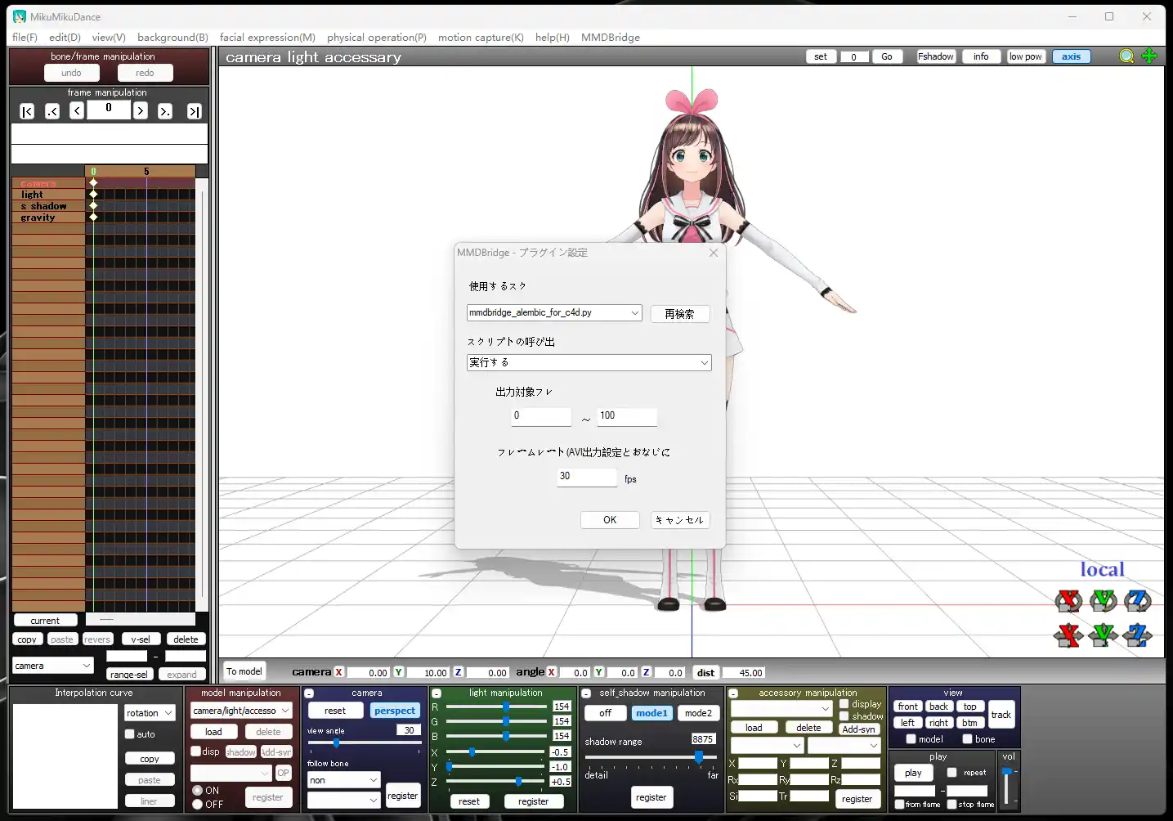Select the OFF radio button
The image size is (1173, 821).
(198, 805)
